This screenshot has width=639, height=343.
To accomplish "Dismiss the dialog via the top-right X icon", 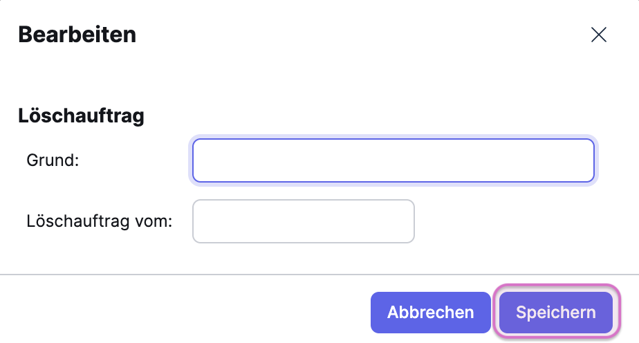I will pyautogui.click(x=598, y=35).
